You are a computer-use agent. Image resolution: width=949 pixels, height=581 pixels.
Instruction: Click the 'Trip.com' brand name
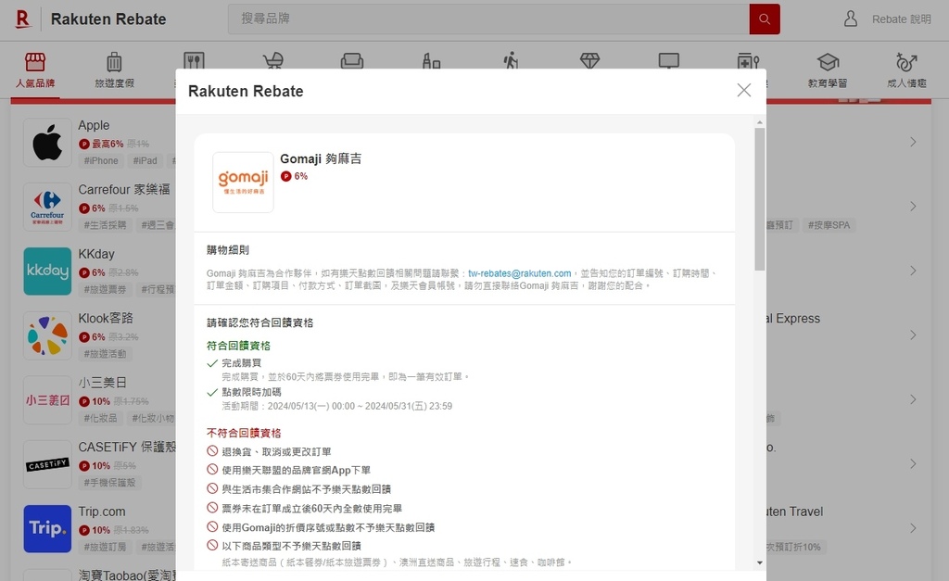[x=102, y=512]
